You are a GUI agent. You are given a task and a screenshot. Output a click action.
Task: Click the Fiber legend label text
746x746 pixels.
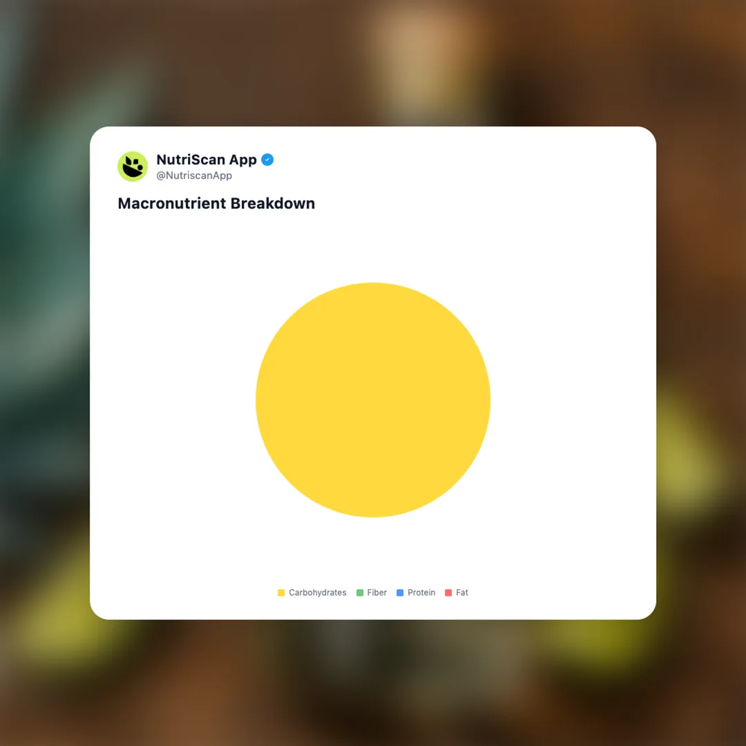(x=377, y=593)
